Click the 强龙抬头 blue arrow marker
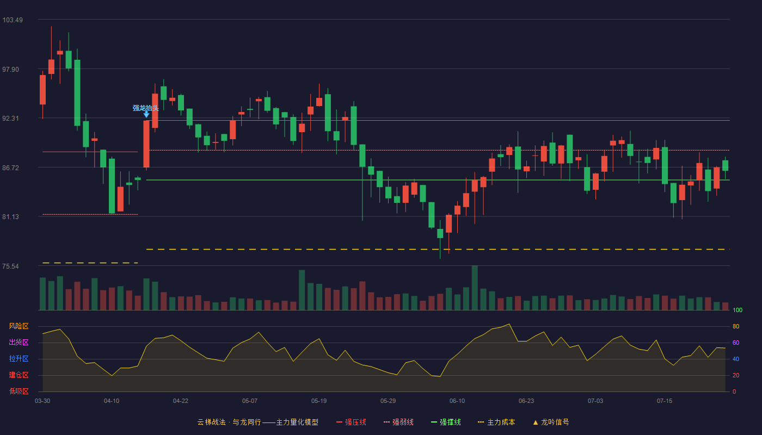 click(x=146, y=114)
